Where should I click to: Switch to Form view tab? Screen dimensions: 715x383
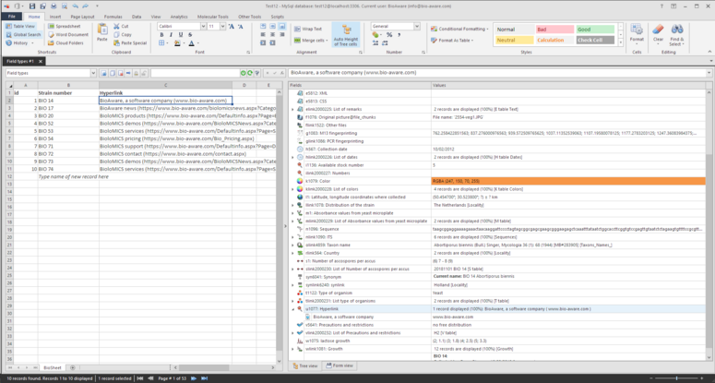tap(340, 365)
